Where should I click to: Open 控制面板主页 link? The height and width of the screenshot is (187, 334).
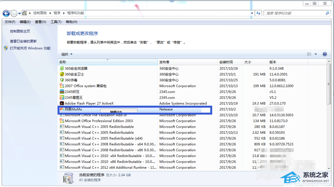click(x=20, y=31)
